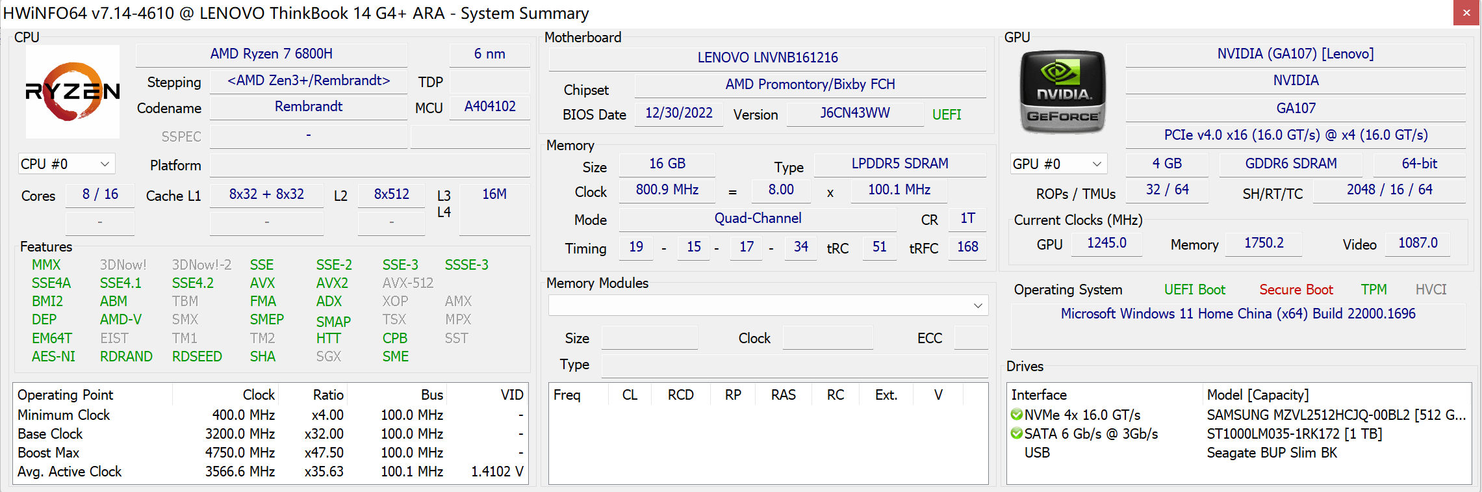Click the GPU clock 1245.0 value
The width and height of the screenshot is (1482, 492).
tap(1106, 243)
